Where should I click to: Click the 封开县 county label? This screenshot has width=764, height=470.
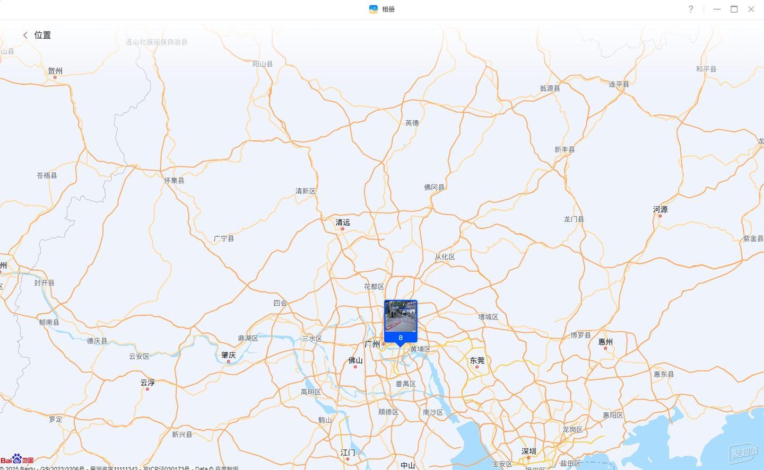coord(45,283)
